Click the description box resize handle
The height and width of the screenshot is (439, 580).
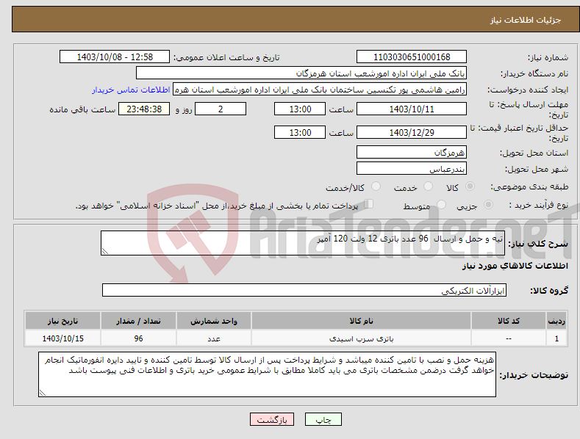(x=105, y=251)
